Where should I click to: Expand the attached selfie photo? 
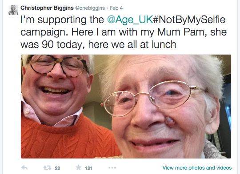(126, 107)
